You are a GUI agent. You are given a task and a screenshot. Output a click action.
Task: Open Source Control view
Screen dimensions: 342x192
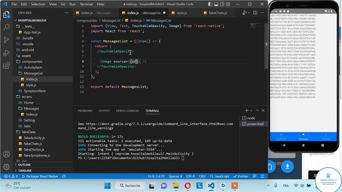(6, 40)
